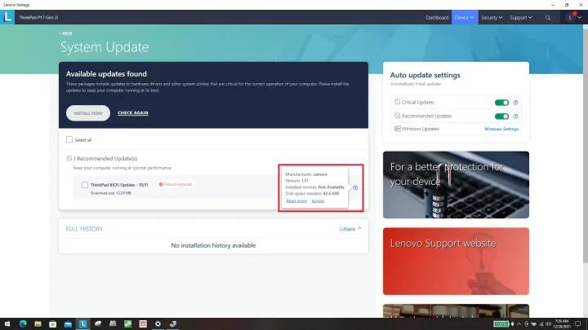588x330 pixels.
Task: Open the search icon in top bar
Action: click(548, 18)
